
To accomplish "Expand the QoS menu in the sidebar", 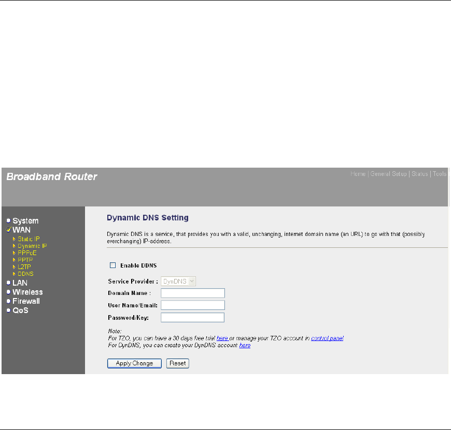I will coord(20,310).
